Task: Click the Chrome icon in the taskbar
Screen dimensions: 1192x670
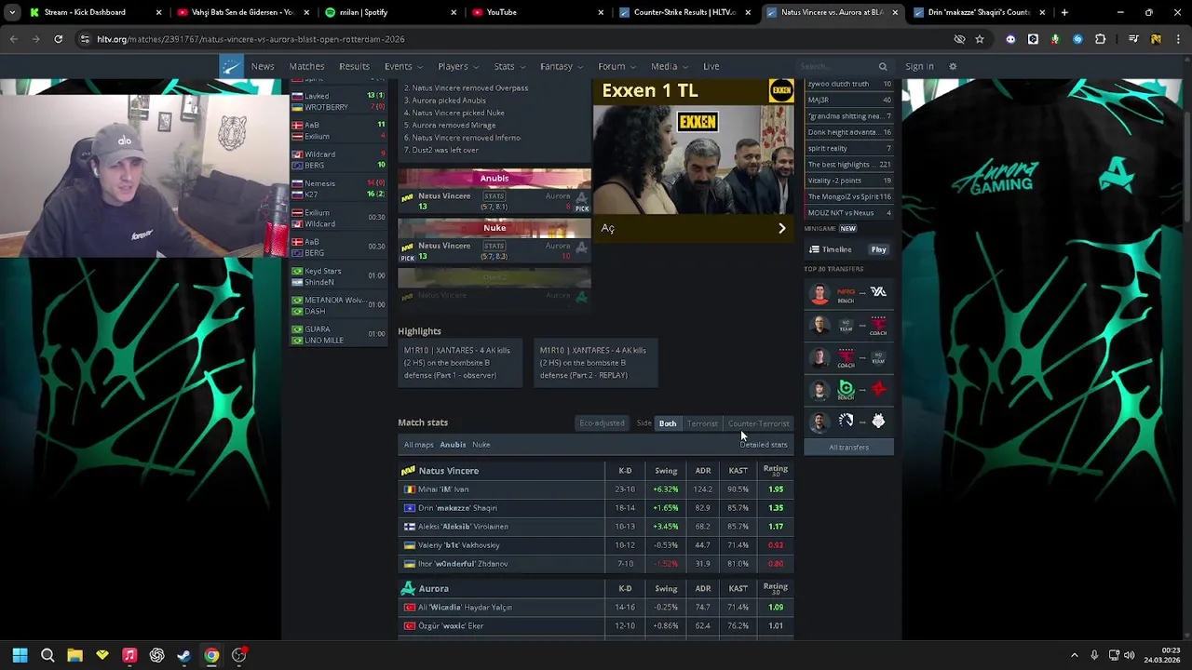Action: pyautogui.click(x=211, y=655)
